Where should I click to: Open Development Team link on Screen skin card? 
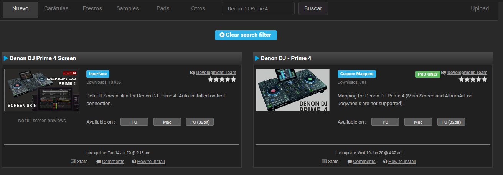pyautogui.click(x=216, y=73)
